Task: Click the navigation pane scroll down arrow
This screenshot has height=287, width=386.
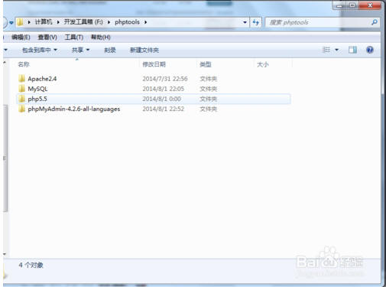Action: [x=5, y=254]
